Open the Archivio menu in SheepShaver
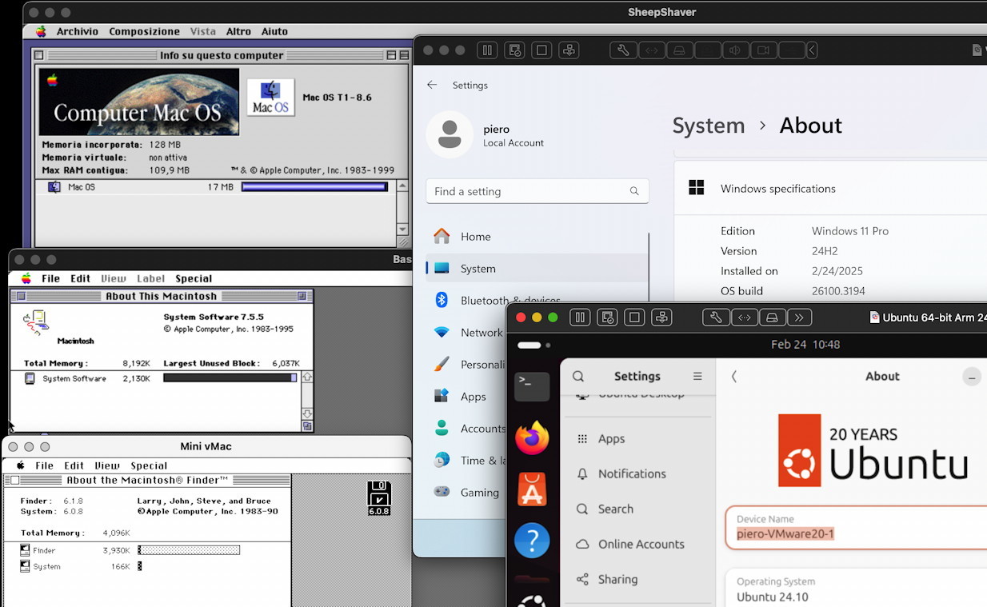This screenshot has height=607, width=987. coord(78,31)
